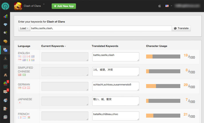Click the German character usage bar

coord(163,86)
